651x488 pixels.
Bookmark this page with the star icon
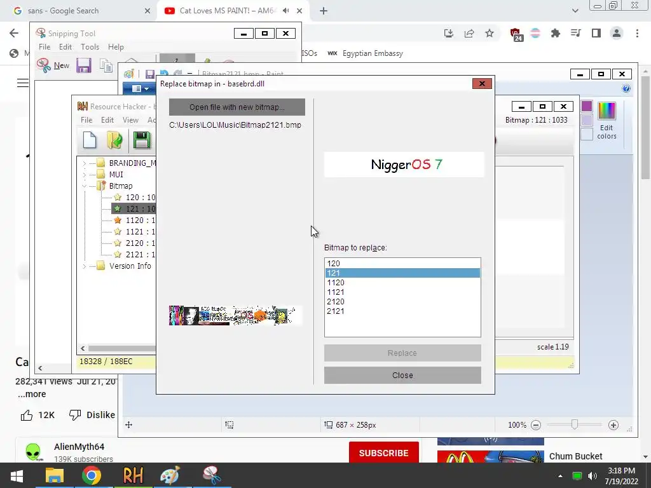pyautogui.click(x=490, y=33)
